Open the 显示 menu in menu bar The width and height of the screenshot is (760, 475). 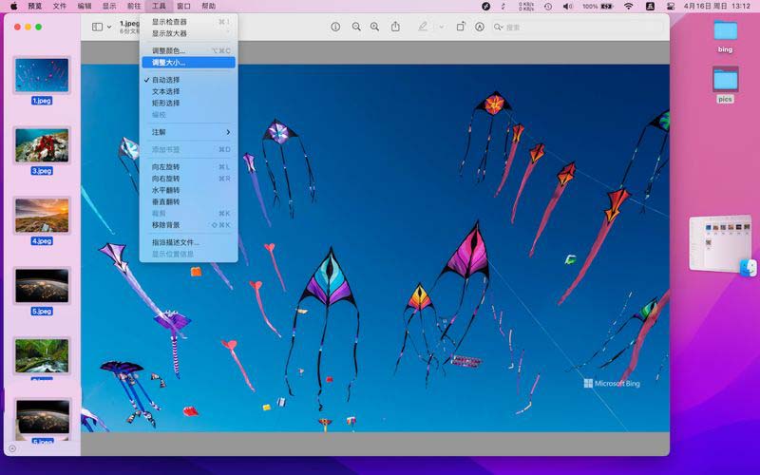109,6
